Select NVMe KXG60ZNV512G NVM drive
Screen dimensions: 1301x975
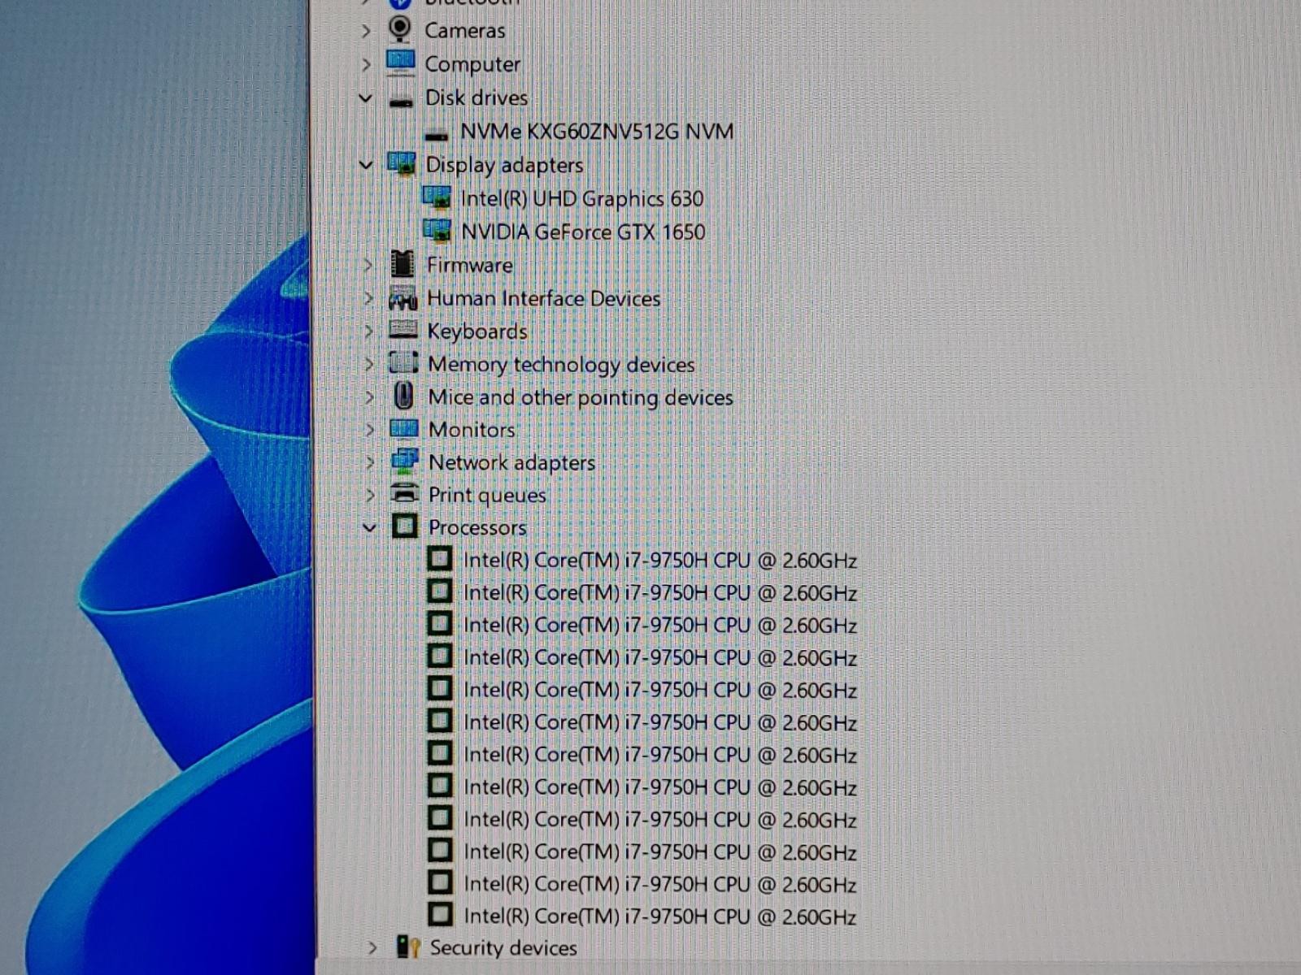pyautogui.click(x=597, y=132)
